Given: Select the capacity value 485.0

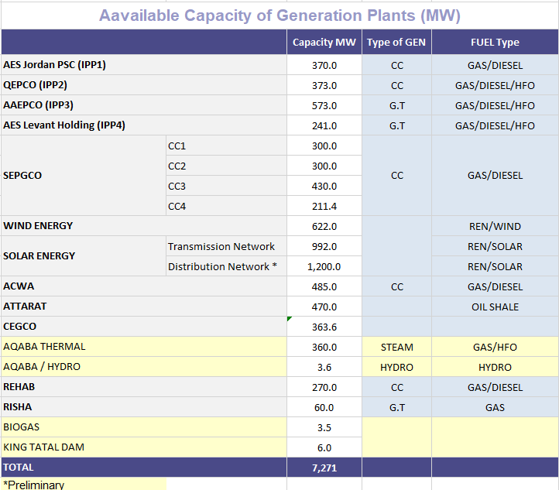Looking at the screenshot, I should point(324,286).
